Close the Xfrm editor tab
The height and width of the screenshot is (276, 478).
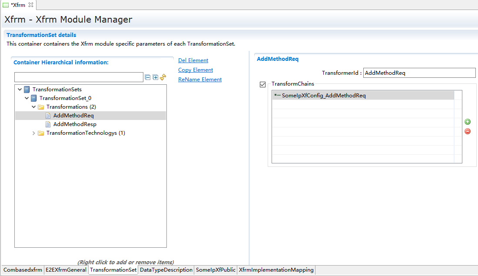[x=31, y=5]
